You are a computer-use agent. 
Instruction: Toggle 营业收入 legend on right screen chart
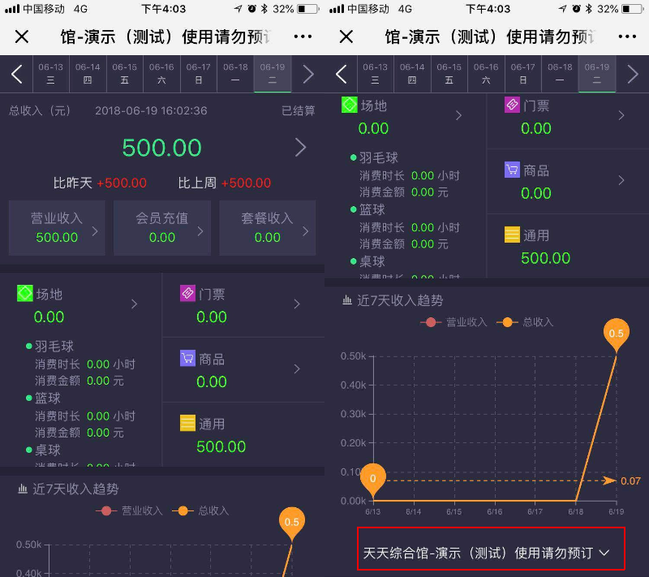point(453,322)
